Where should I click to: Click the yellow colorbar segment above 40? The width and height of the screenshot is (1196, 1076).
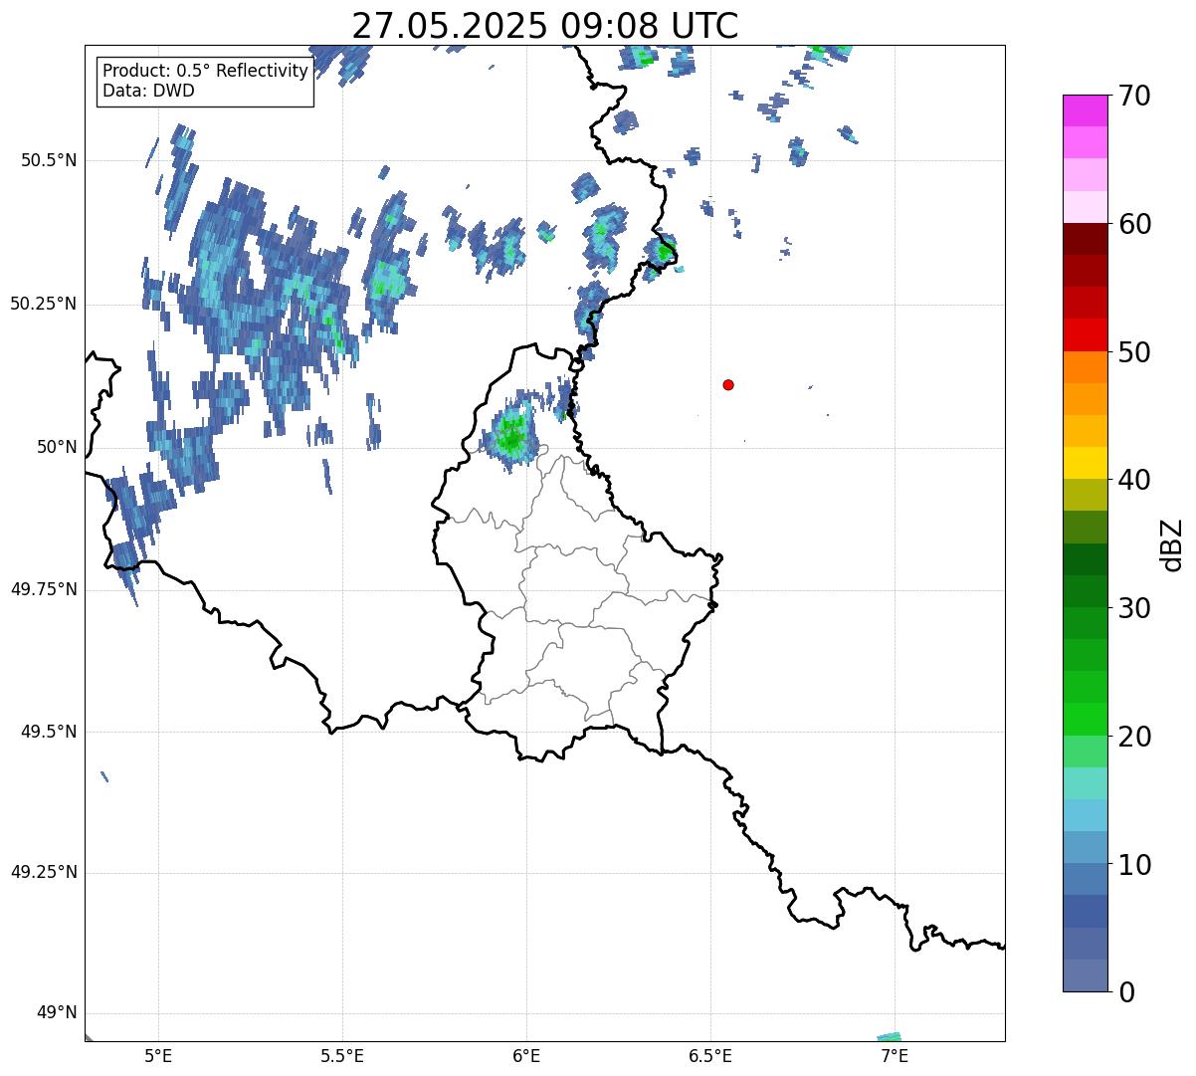[1086, 463]
